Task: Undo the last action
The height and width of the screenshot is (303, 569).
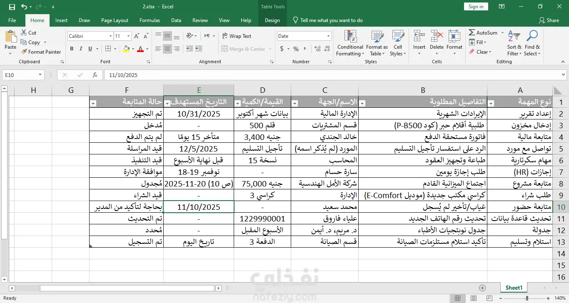Action: pos(24,7)
